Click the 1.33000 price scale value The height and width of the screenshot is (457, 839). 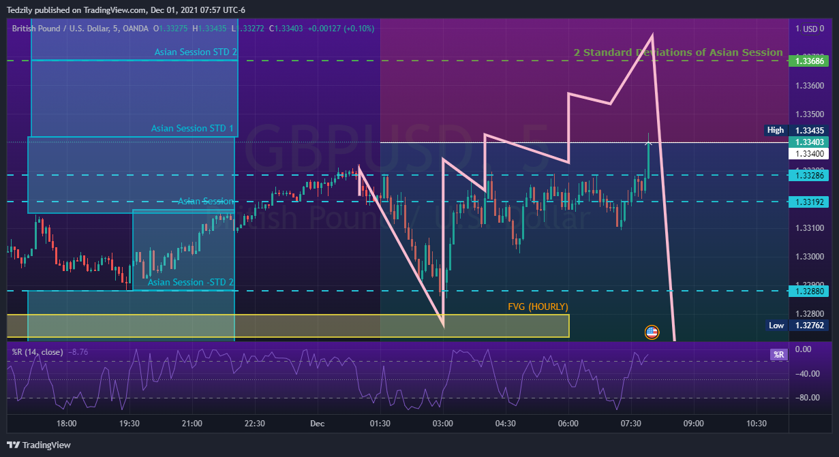click(x=810, y=257)
